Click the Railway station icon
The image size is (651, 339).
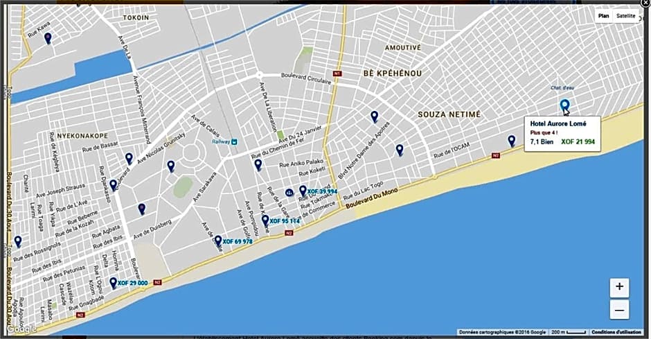click(x=235, y=141)
